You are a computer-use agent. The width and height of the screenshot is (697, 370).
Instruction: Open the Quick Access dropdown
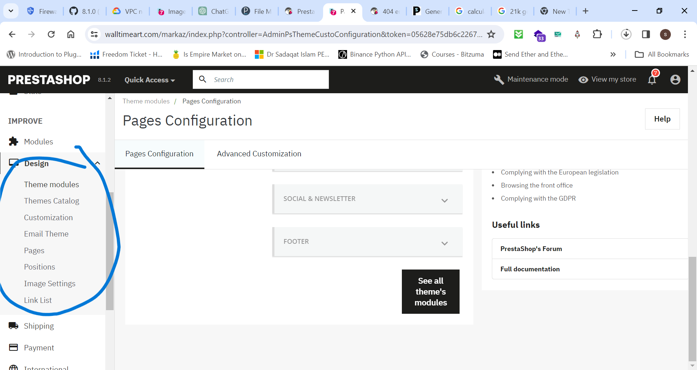[150, 80]
